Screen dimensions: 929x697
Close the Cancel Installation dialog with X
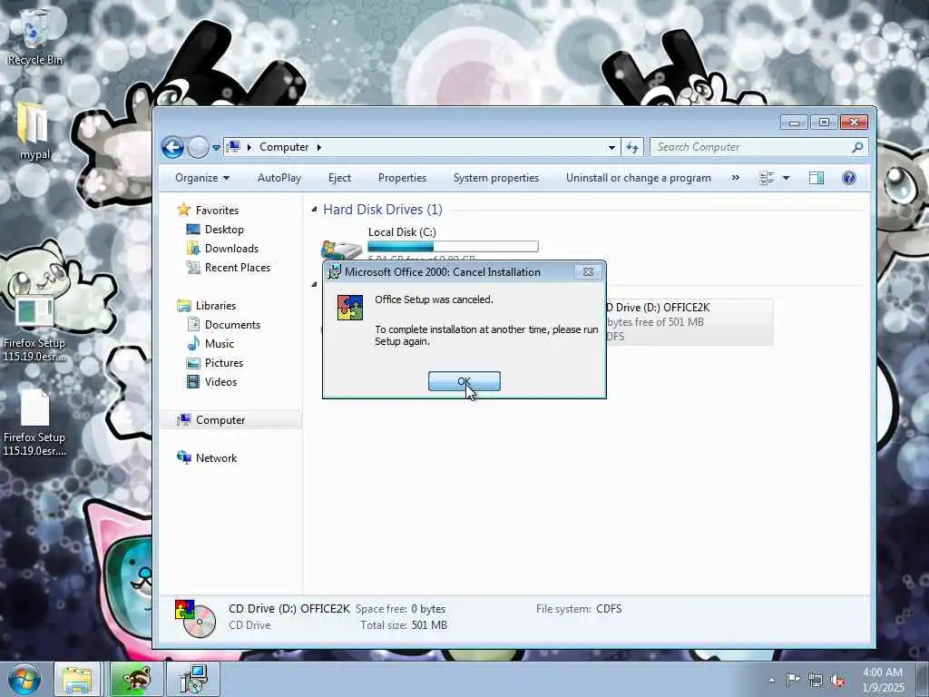click(588, 272)
